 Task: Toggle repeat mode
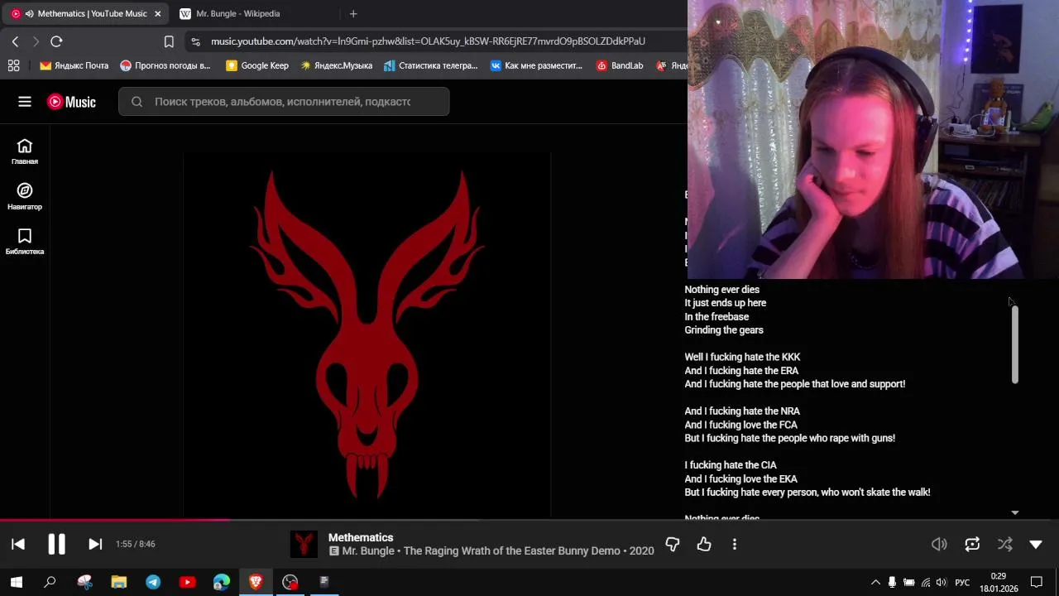point(972,544)
